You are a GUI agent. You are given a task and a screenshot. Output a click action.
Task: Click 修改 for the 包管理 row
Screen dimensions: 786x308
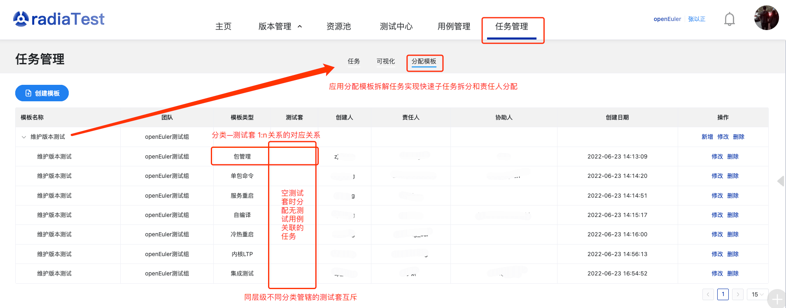[x=717, y=156]
